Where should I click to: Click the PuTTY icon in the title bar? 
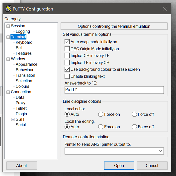coord(8,8)
